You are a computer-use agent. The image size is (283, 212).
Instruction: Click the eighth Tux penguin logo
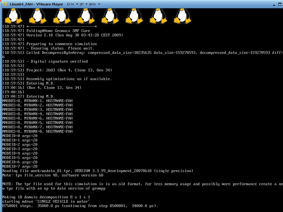182,16
